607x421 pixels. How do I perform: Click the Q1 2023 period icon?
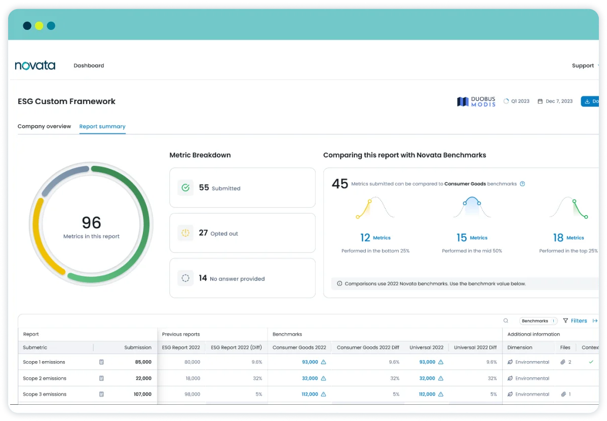click(506, 101)
